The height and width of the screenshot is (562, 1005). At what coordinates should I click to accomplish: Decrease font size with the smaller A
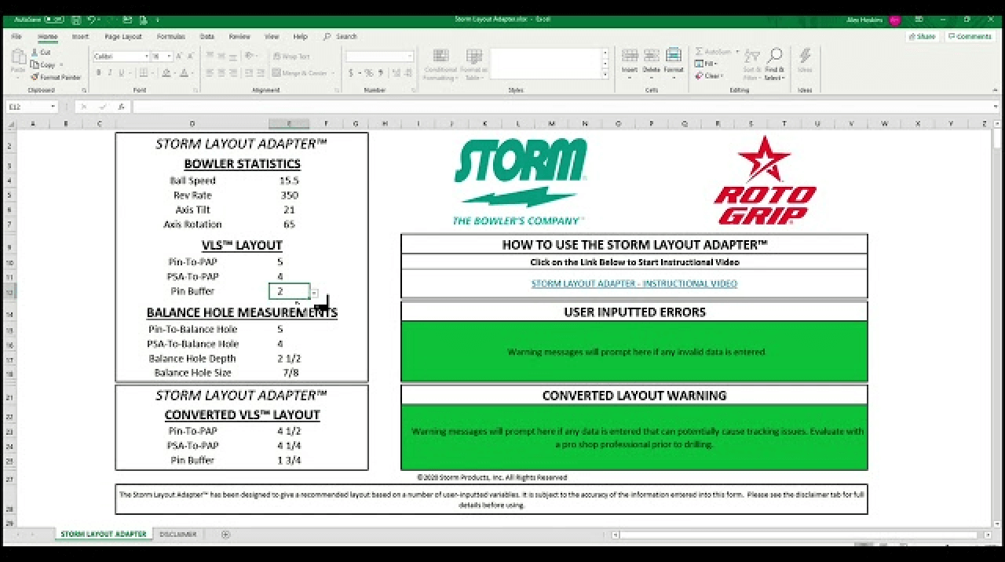190,57
